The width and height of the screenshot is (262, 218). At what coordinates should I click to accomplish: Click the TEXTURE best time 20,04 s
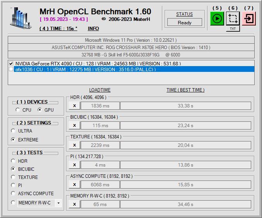coord(185,145)
